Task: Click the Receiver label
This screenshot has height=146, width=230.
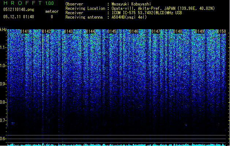Action: coord(74,13)
